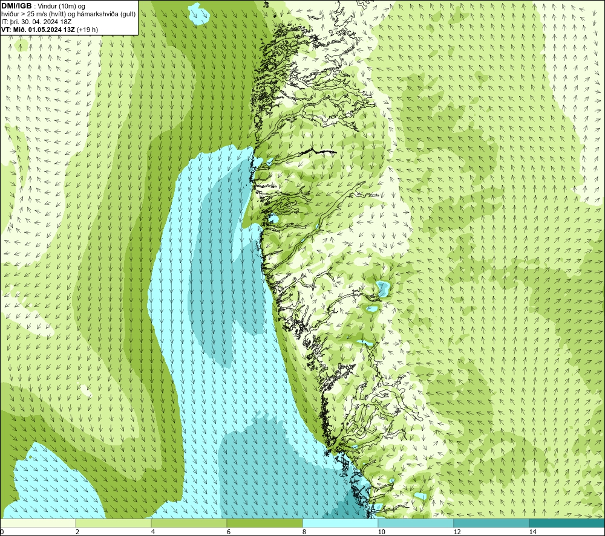Click legend scale label '10'
This screenshot has height=536, width=605.
pyautogui.click(x=381, y=532)
